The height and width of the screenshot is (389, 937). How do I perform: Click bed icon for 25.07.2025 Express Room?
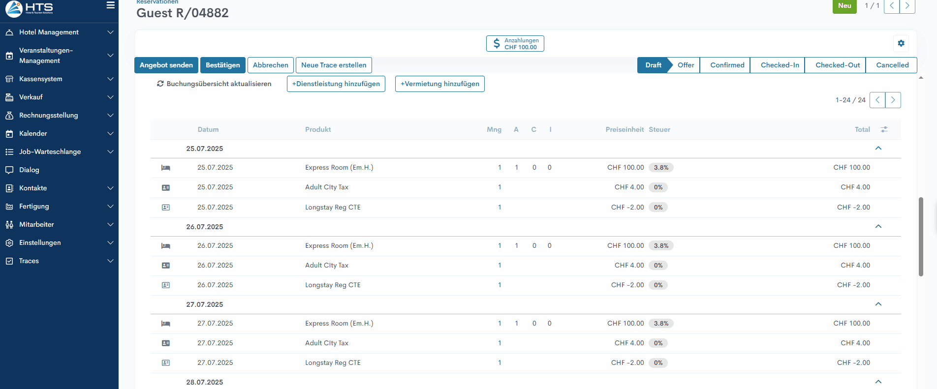[166, 168]
